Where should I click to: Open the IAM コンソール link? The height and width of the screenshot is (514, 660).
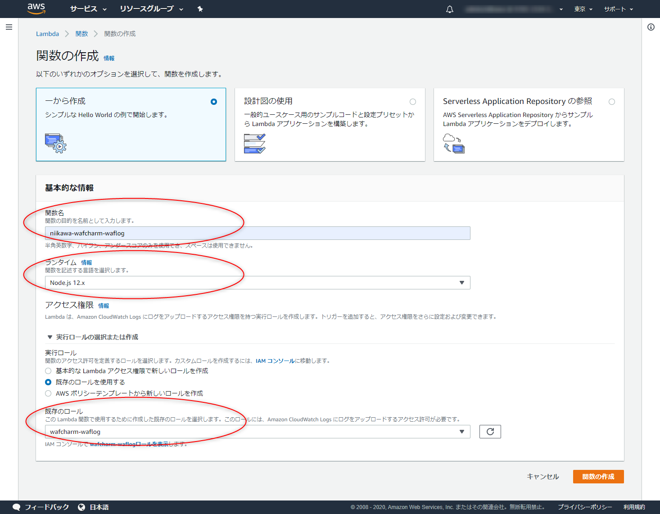[275, 361]
